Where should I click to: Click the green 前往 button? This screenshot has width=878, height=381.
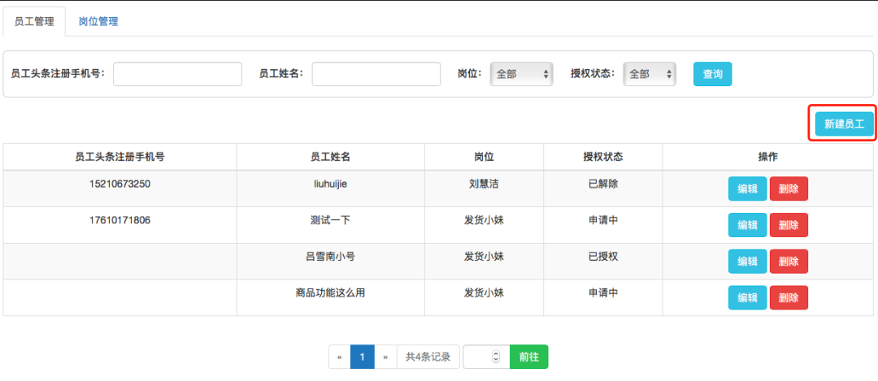(528, 357)
